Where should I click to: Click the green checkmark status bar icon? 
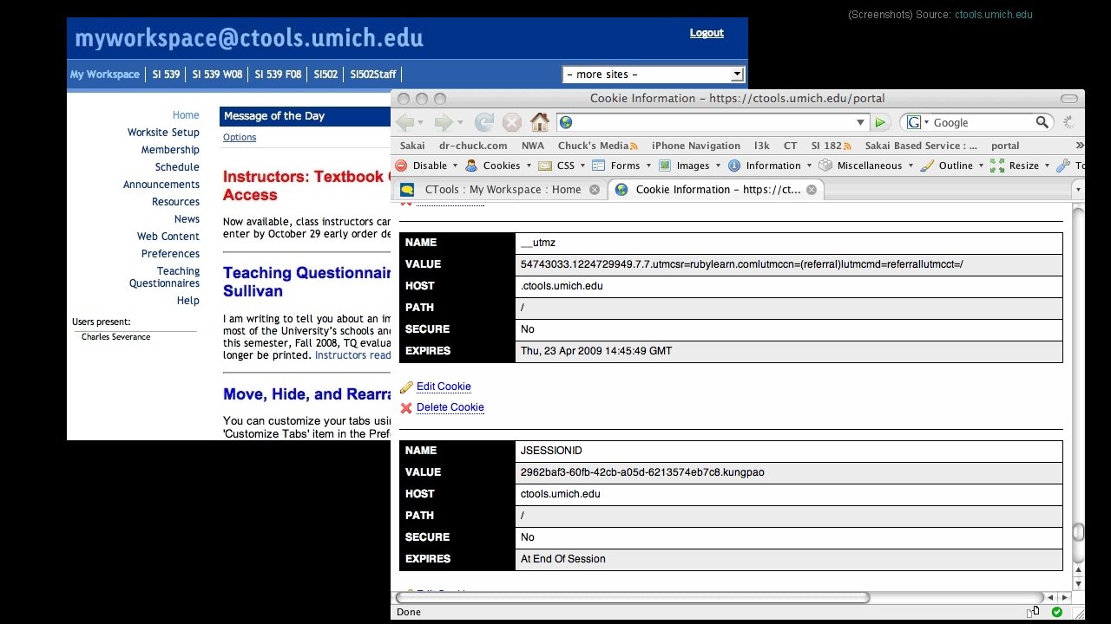point(1056,612)
